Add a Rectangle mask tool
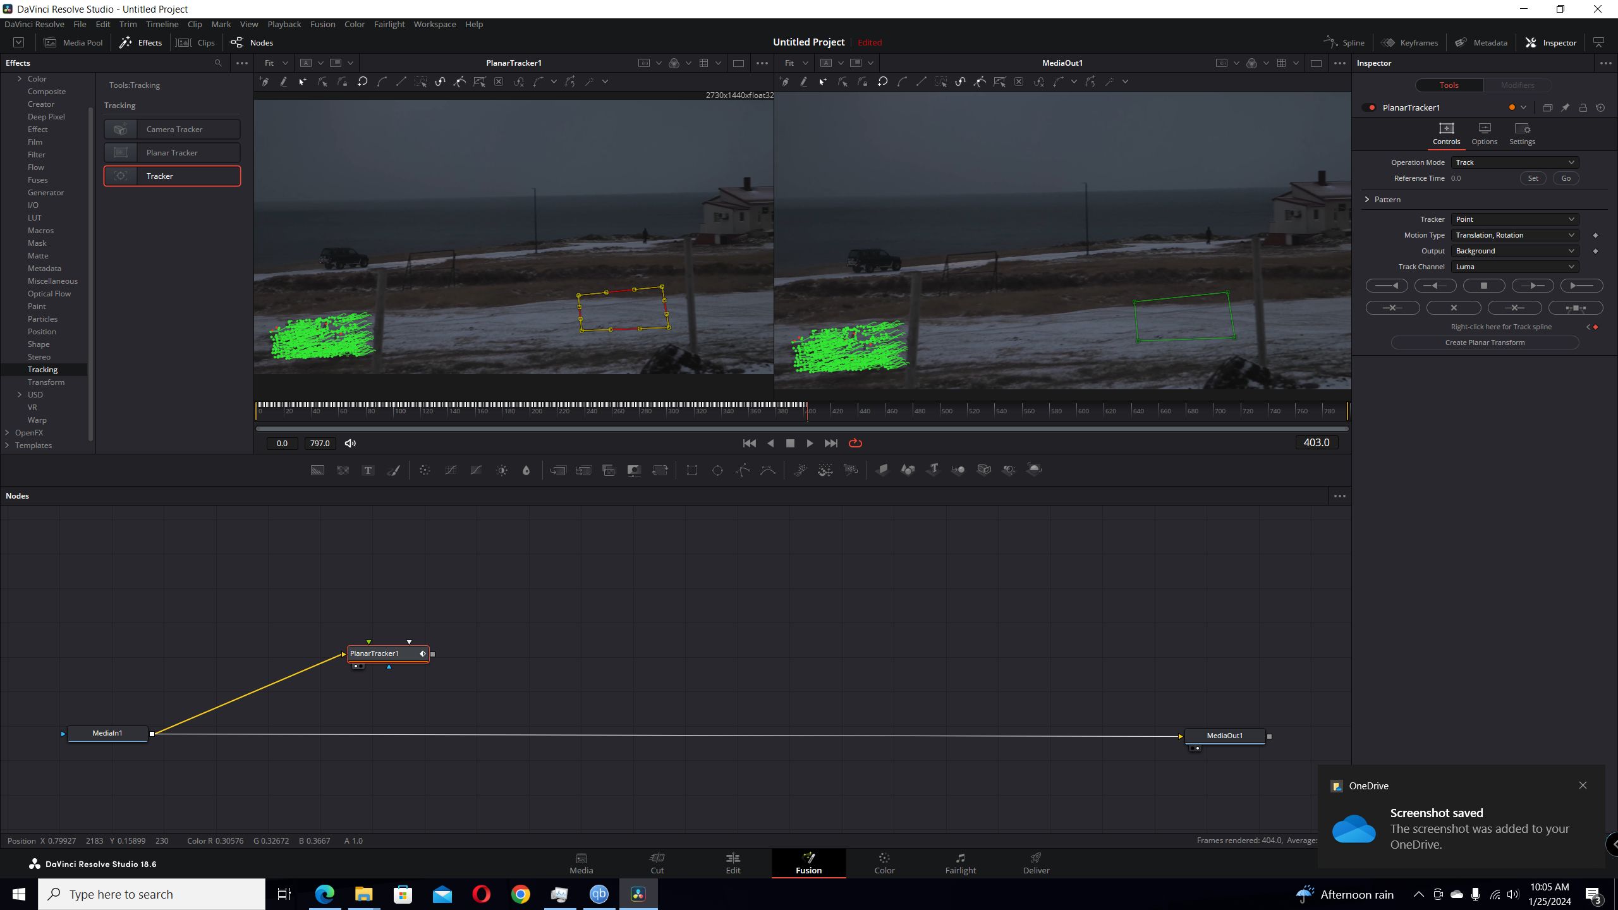Image resolution: width=1618 pixels, height=910 pixels. pyautogui.click(x=692, y=470)
